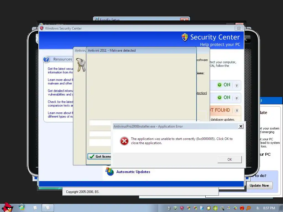The width and height of the screenshot is (283, 212).
Task: Click the first blank taskbar item
Action: coord(35,208)
